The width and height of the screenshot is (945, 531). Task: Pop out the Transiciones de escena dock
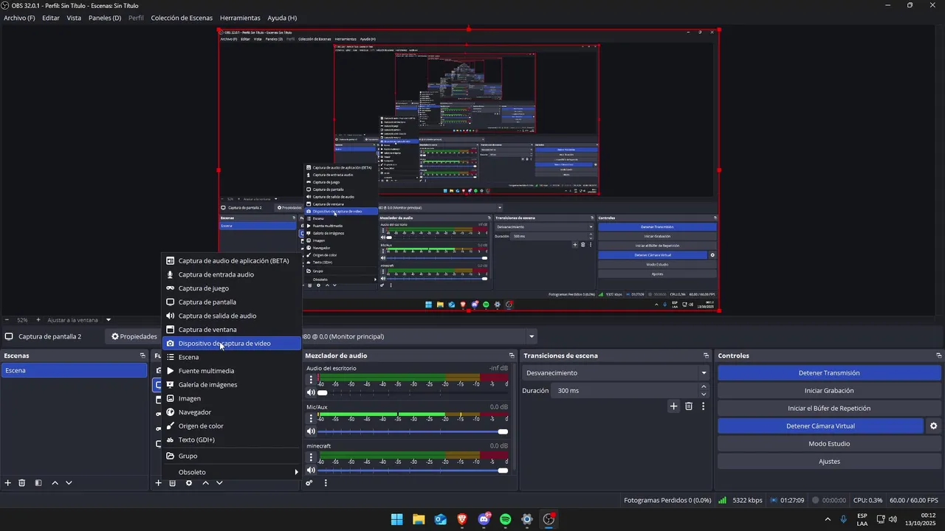pyautogui.click(x=706, y=355)
